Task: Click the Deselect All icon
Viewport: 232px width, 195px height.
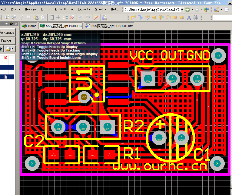Action: (x=65, y=18)
